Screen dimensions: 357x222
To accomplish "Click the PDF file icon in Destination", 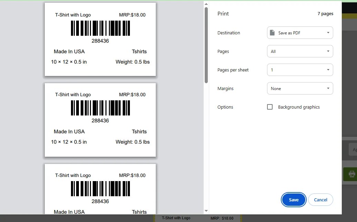I will tap(272, 33).
